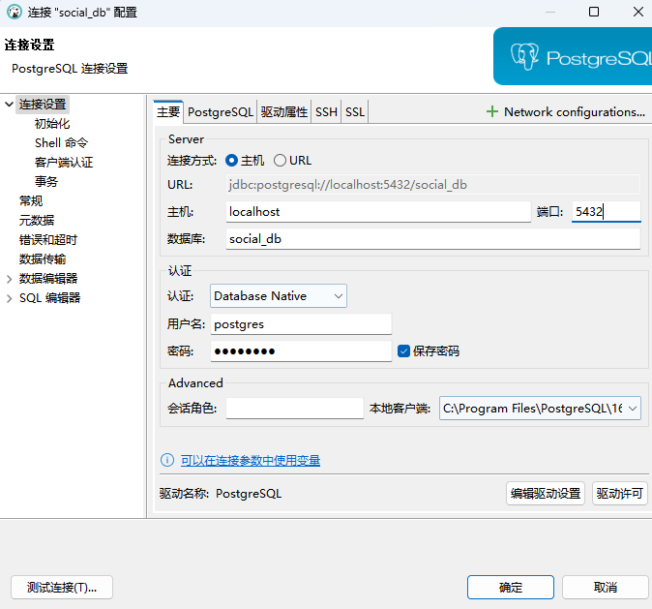Select 数据编辑器 in the tree
The image size is (652, 609).
tap(48, 279)
